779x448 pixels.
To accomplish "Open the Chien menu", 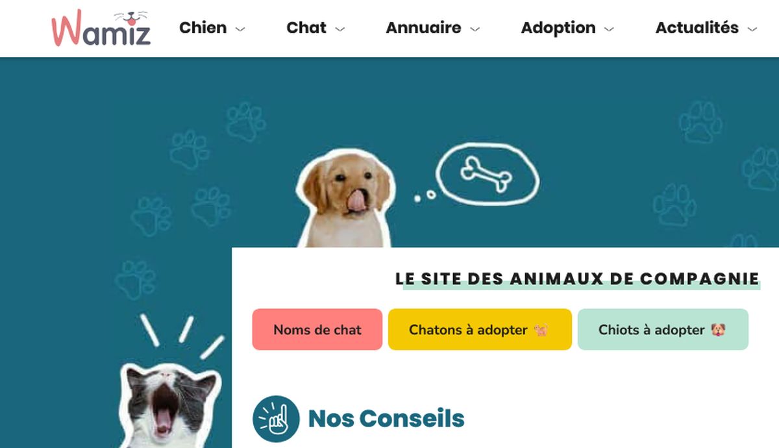I will tap(203, 28).
